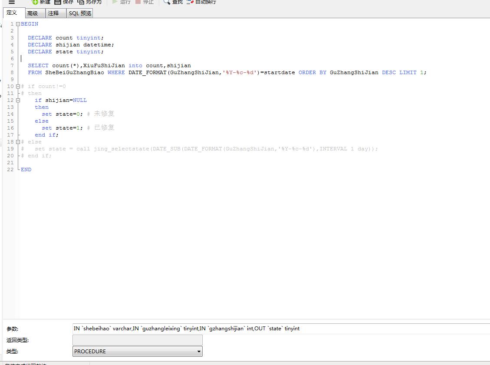Open the SQL 预览 tab

coord(80,13)
